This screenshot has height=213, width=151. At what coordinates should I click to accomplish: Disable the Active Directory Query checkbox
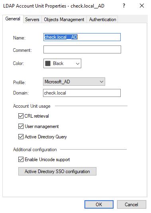click(21, 137)
